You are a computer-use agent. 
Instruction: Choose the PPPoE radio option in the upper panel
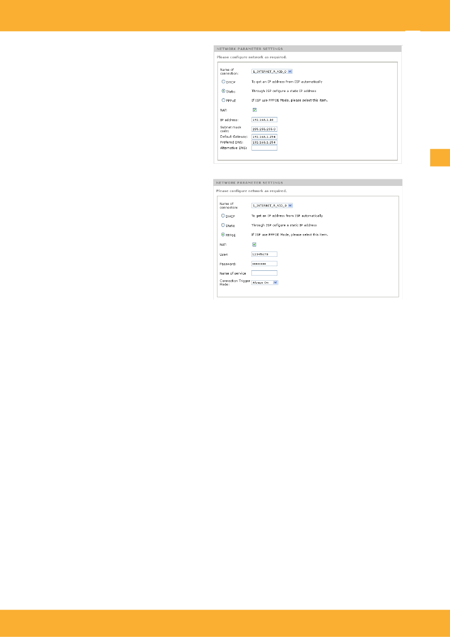click(x=224, y=100)
